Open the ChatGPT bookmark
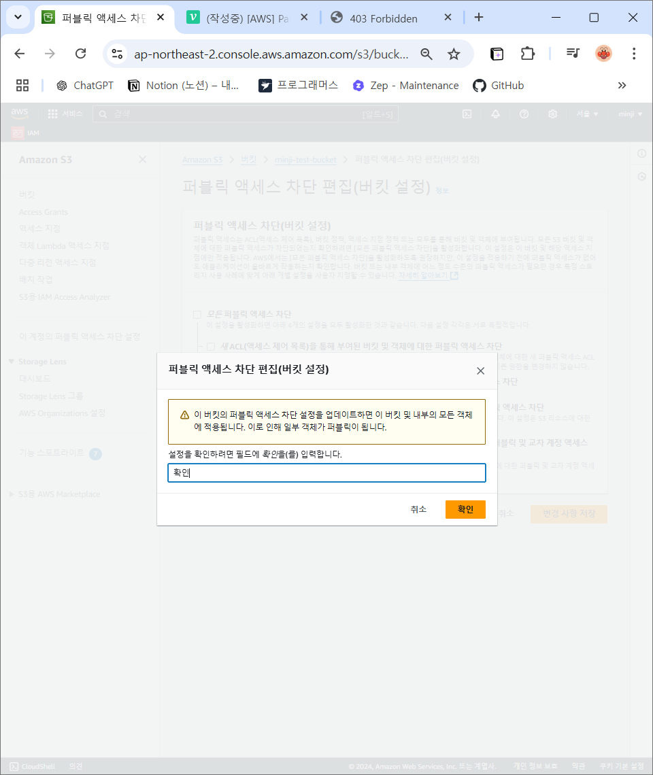 coord(84,86)
